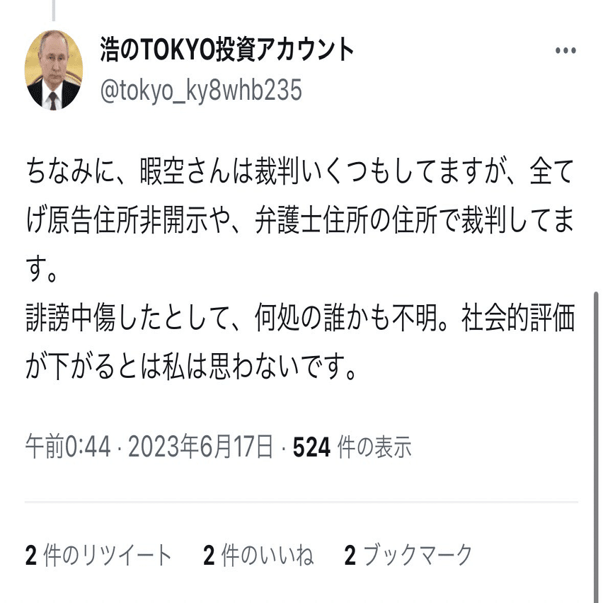The height and width of the screenshot is (603, 603).
Task: Click the final line が下がるとは私は思わないです
Action: coord(191,366)
